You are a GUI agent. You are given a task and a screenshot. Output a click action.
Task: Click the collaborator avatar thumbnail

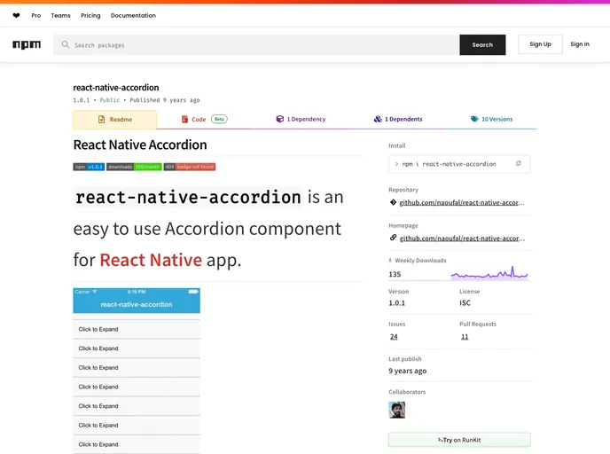pyautogui.click(x=397, y=410)
